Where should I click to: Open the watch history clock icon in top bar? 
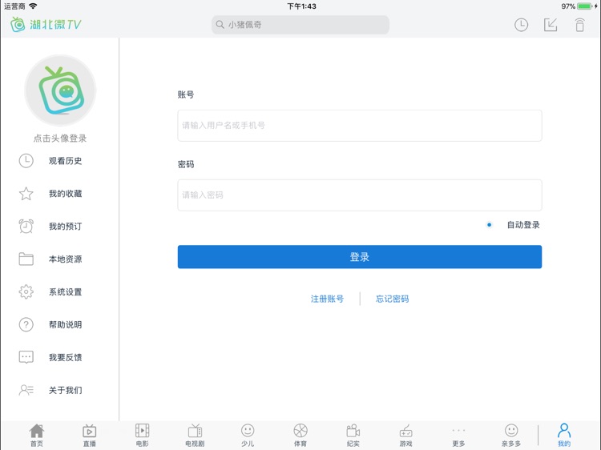pyautogui.click(x=521, y=25)
